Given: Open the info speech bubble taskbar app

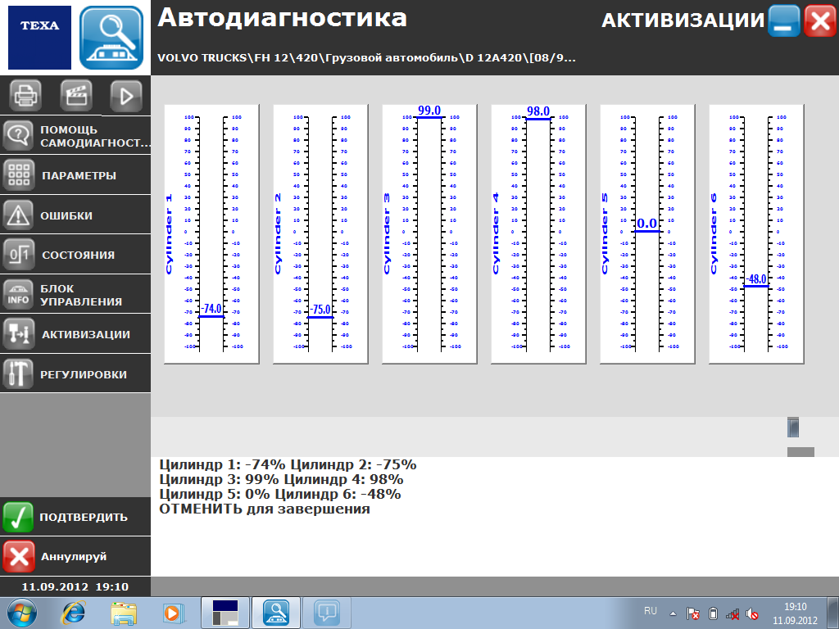Looking at the screenshot, I should (327, 613).
